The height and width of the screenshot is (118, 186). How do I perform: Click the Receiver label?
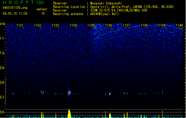pyautogui.click(x=60, y=10)
